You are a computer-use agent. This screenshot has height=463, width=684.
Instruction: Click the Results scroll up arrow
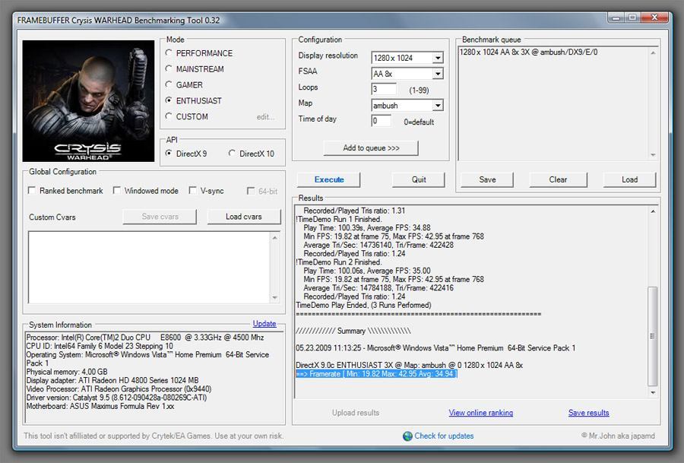coord(653,211)
